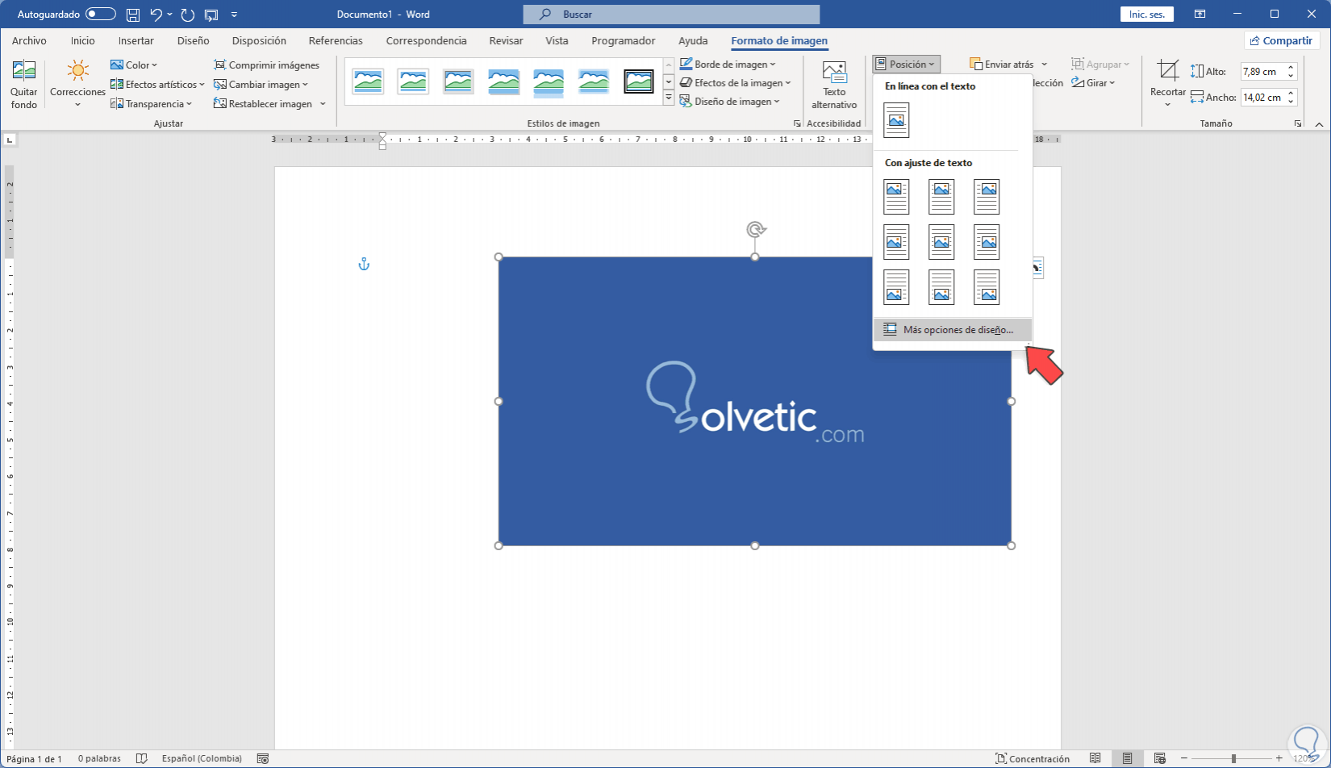Viewport: 1331px width, 768px height.
Task: Open the Tamaño group dialog launcher
Action: pyautogui.click(x=1298, y=123)
